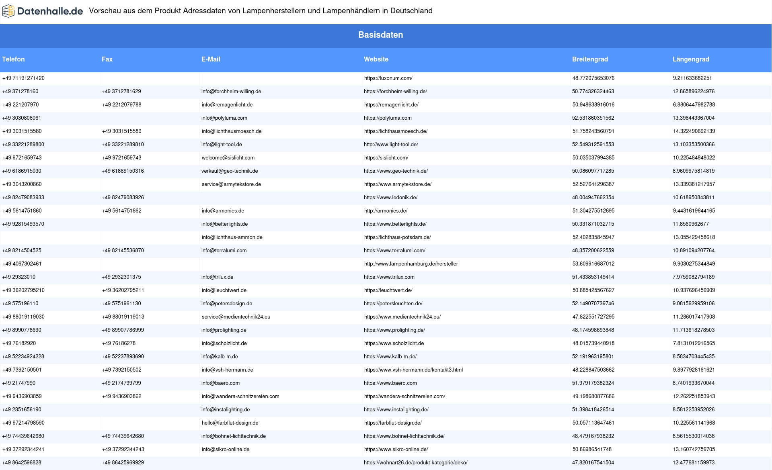Open https://www.trilux.com website
This screenshot has width=772, height=470.
(389, 277)
